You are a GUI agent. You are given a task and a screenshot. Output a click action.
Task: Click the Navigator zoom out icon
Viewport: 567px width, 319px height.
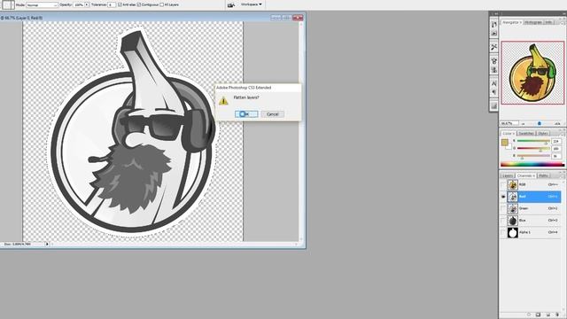pyautogui.click(x=523, y=124)
